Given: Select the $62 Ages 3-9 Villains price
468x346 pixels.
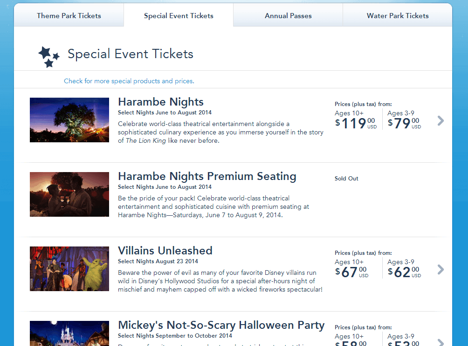Looking at the screenshot, I should [x=404, y=272].
